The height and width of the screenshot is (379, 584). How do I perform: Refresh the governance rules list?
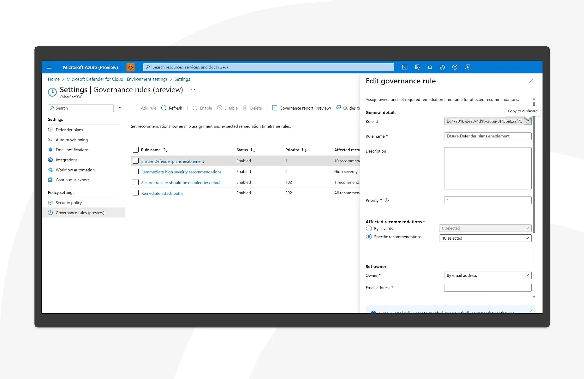(172, 108)
